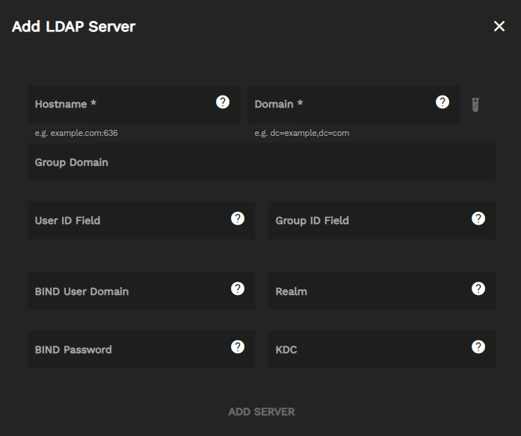Click into the BIND Password field
Viewport: 521px width, 436px height.
[x=127, y=349]
